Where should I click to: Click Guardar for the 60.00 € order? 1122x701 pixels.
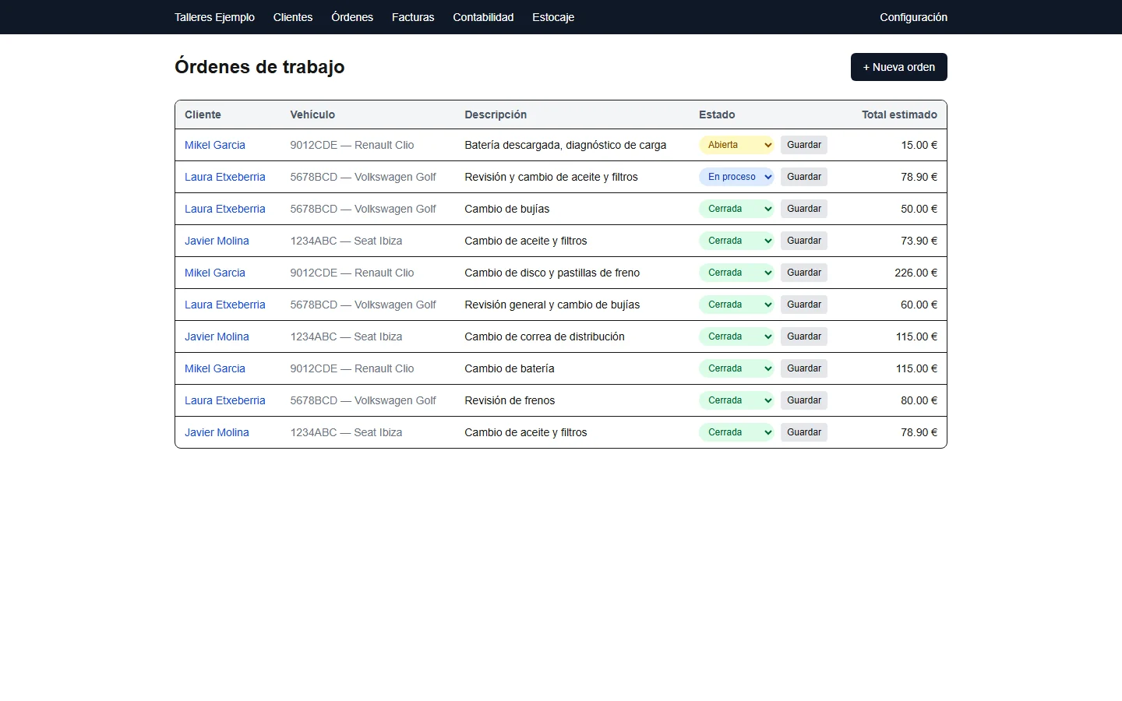click(x=804, y=305)
